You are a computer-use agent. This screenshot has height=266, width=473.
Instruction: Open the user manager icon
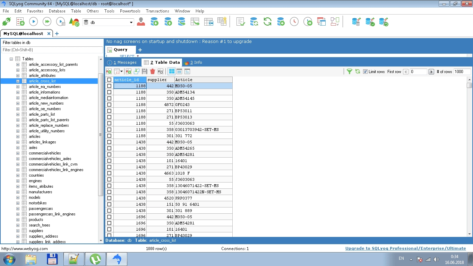(x=141, y=22)
